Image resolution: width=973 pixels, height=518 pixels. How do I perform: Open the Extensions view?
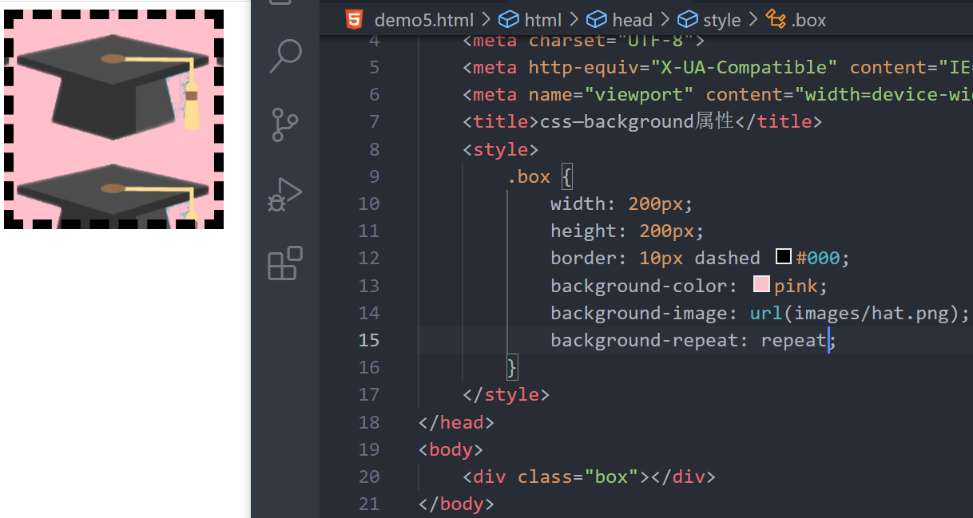(285, 263)
